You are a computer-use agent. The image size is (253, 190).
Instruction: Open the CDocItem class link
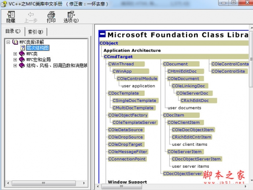click(173, 115)
